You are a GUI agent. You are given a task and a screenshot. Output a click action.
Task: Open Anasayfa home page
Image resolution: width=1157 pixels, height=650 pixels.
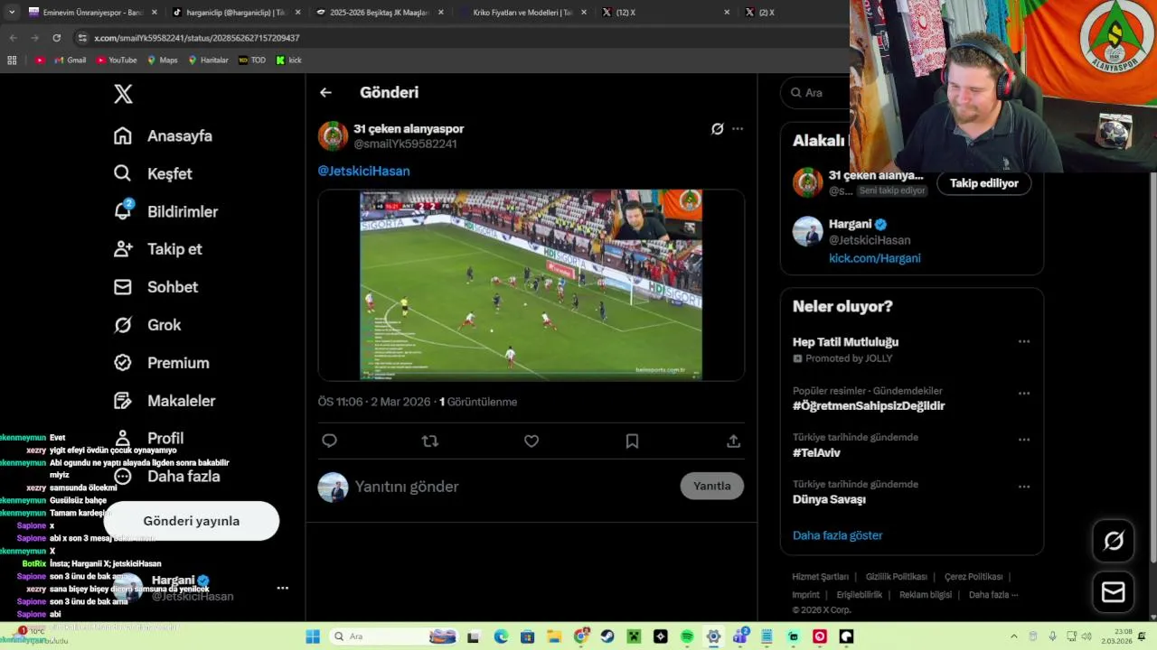click(x=163, y=135)
